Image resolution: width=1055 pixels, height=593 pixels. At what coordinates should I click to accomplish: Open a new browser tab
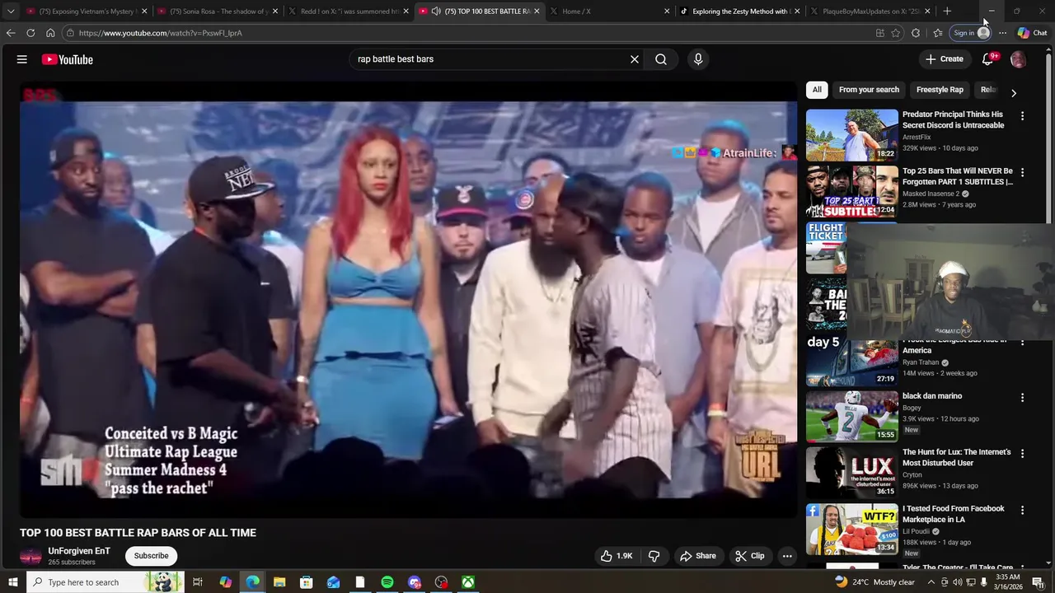947,12
